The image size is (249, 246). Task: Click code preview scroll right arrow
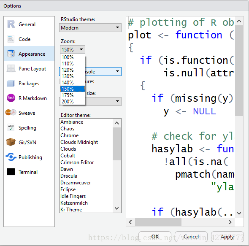(x=230, y=222)
